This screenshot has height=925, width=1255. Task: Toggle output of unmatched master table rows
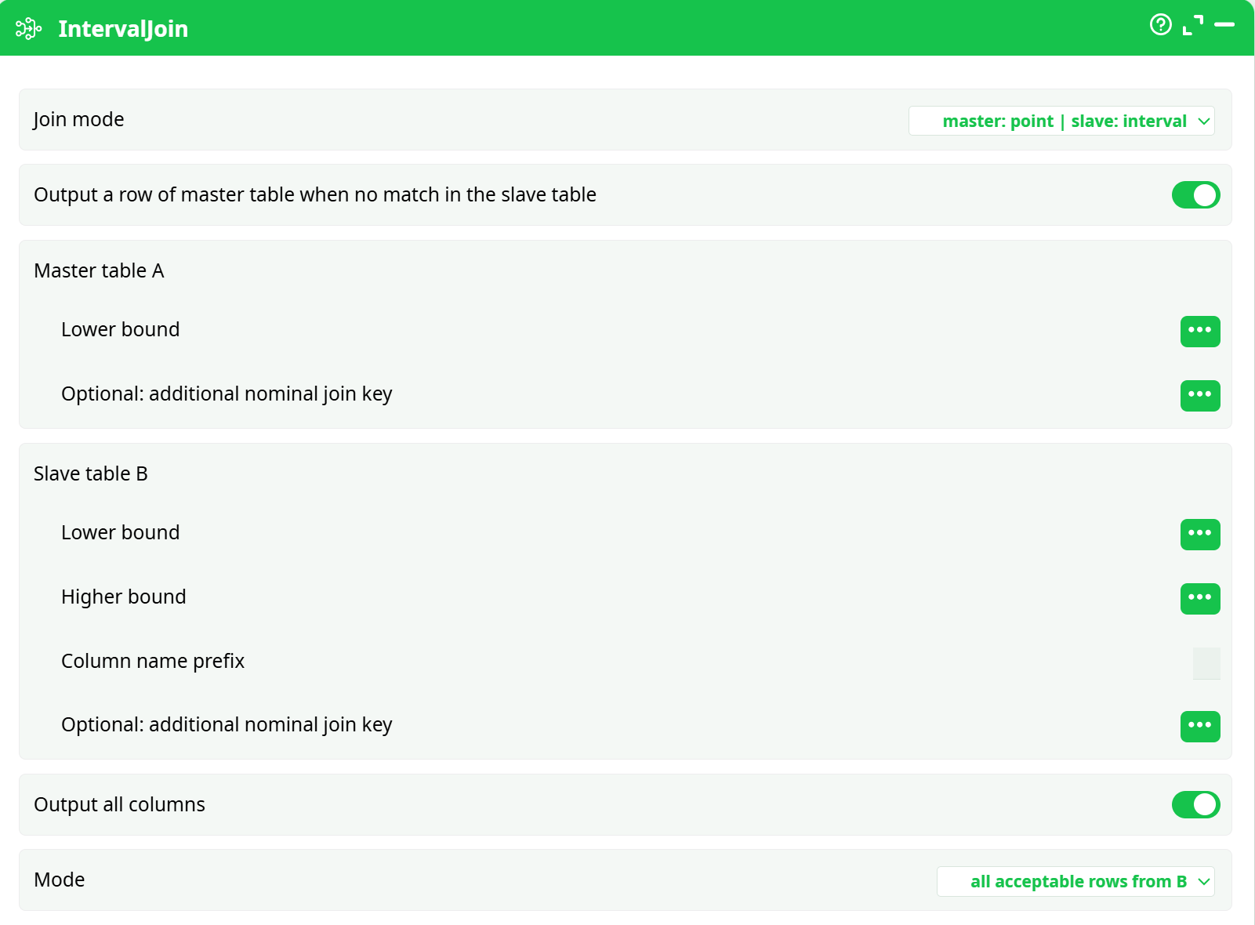(x=1195, y=195)
